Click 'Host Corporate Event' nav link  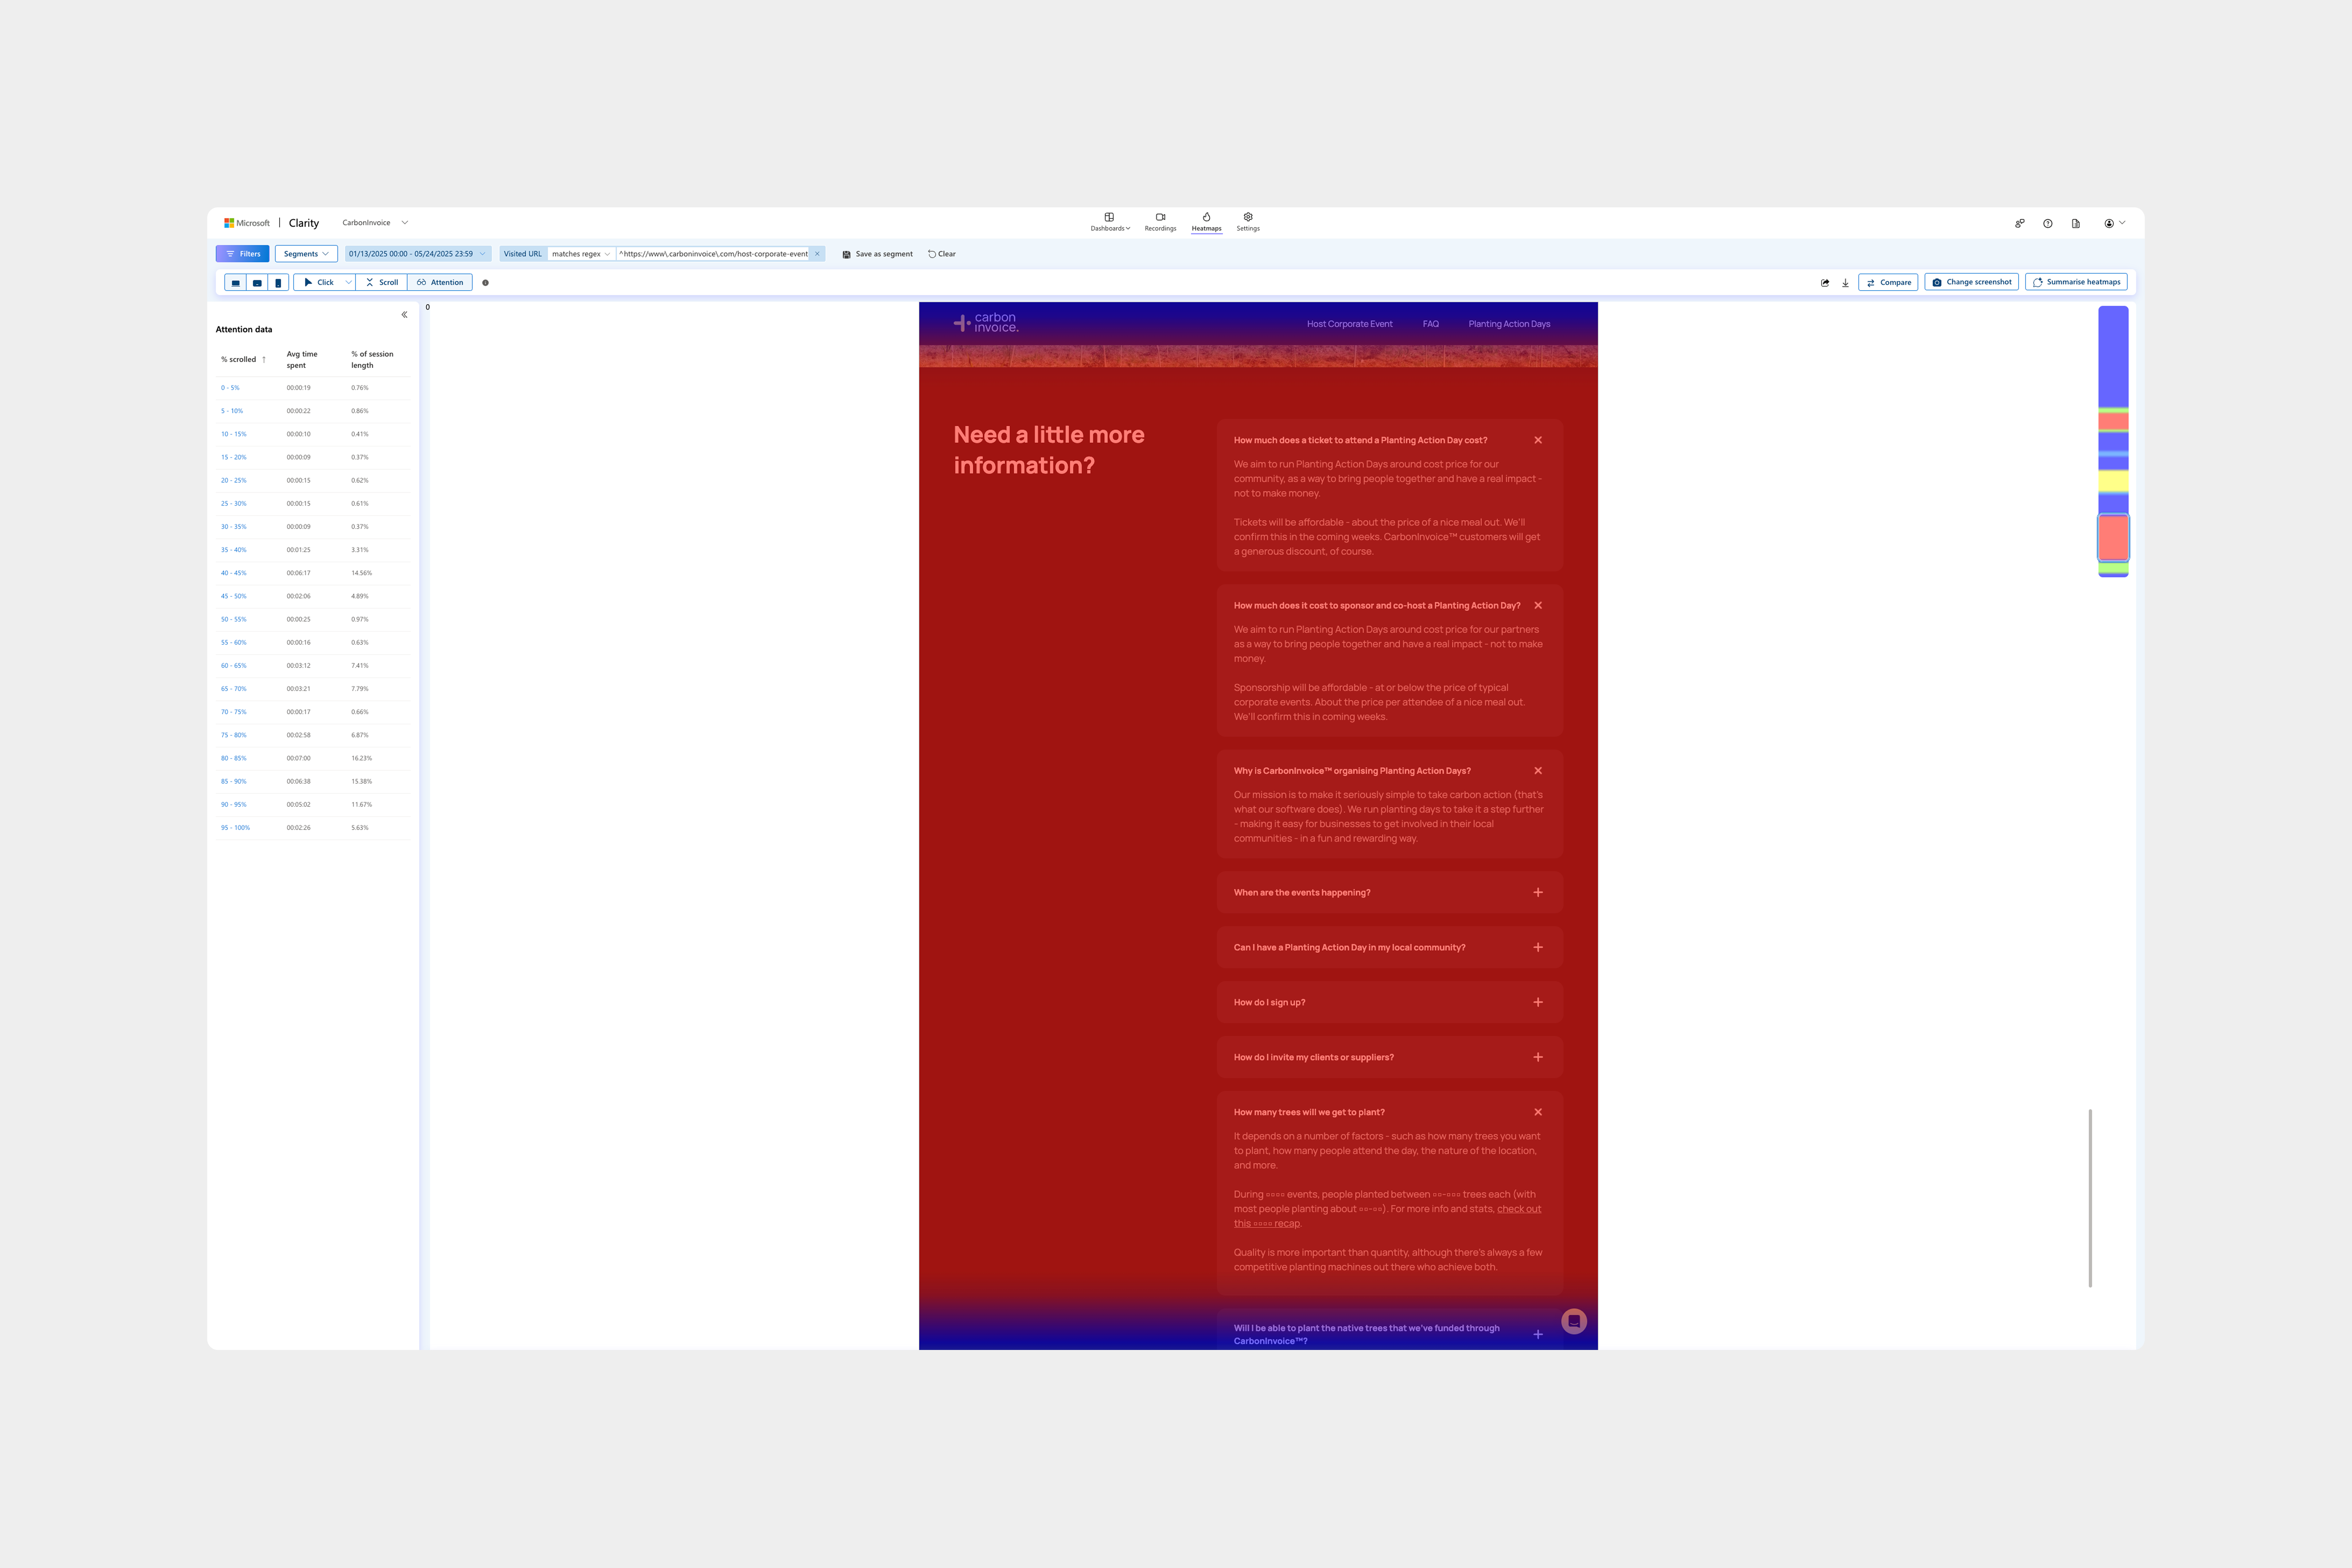pyautogui.click(x=1350, y=324)
